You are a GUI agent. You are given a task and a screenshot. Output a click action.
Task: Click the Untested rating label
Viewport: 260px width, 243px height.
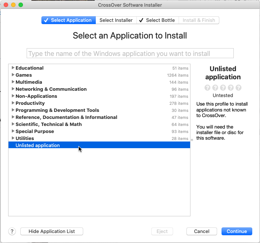pyautogui.click(x=223, y=95)
